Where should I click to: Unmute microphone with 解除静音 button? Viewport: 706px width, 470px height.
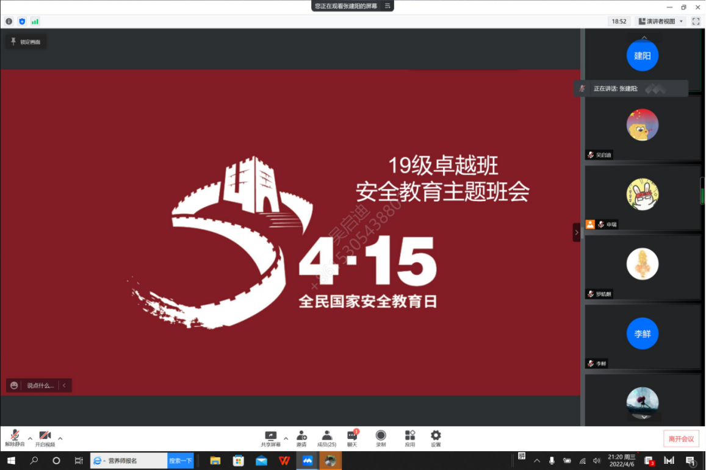point(15,438)
